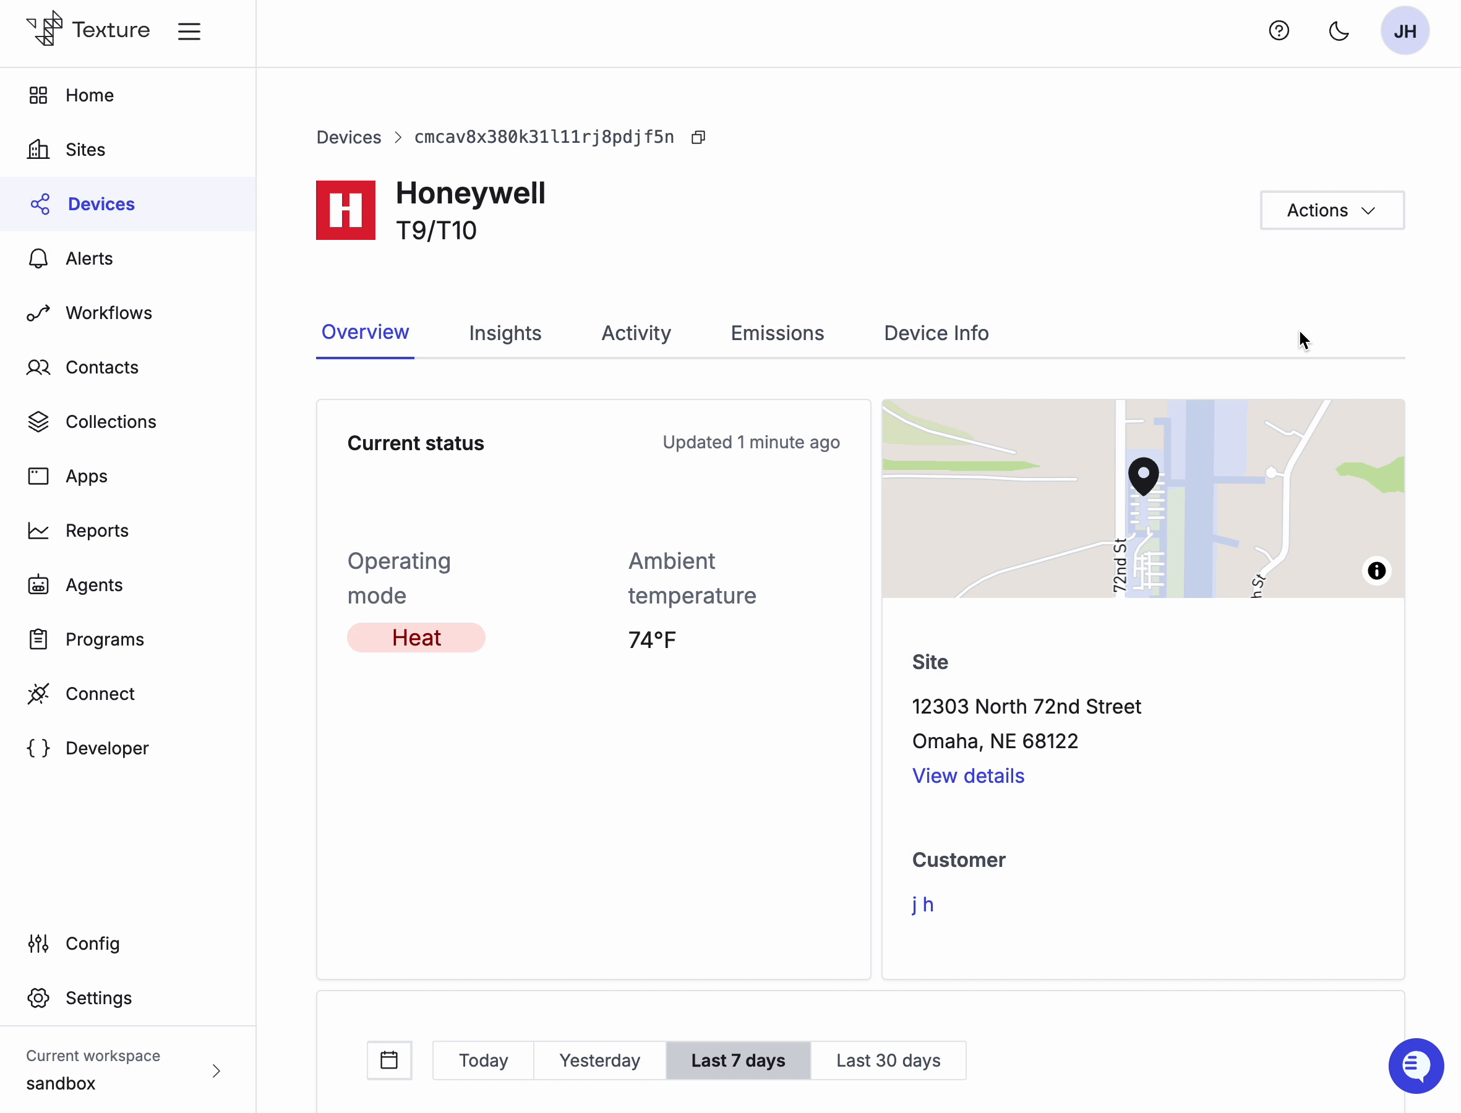Open customer j h link
Viewport: 1461px width, 1113px height.
click(922, 904)
